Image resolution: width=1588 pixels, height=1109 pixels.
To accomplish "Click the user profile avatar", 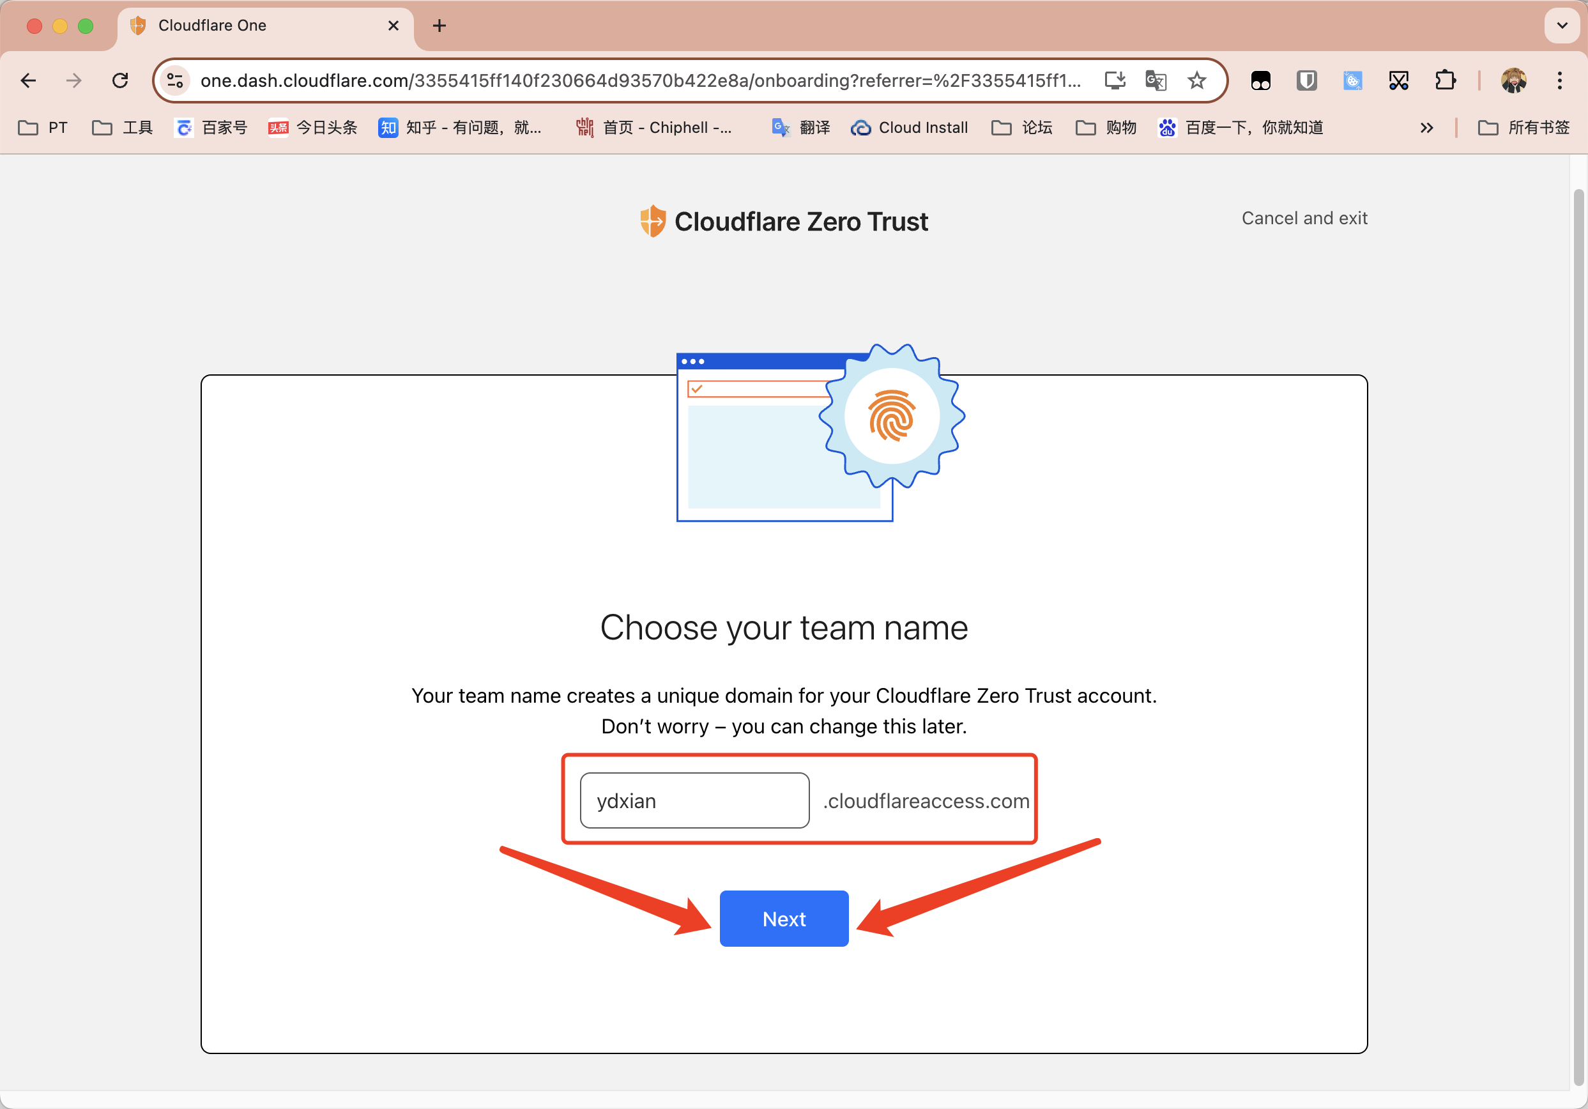I will [1513, 81].
